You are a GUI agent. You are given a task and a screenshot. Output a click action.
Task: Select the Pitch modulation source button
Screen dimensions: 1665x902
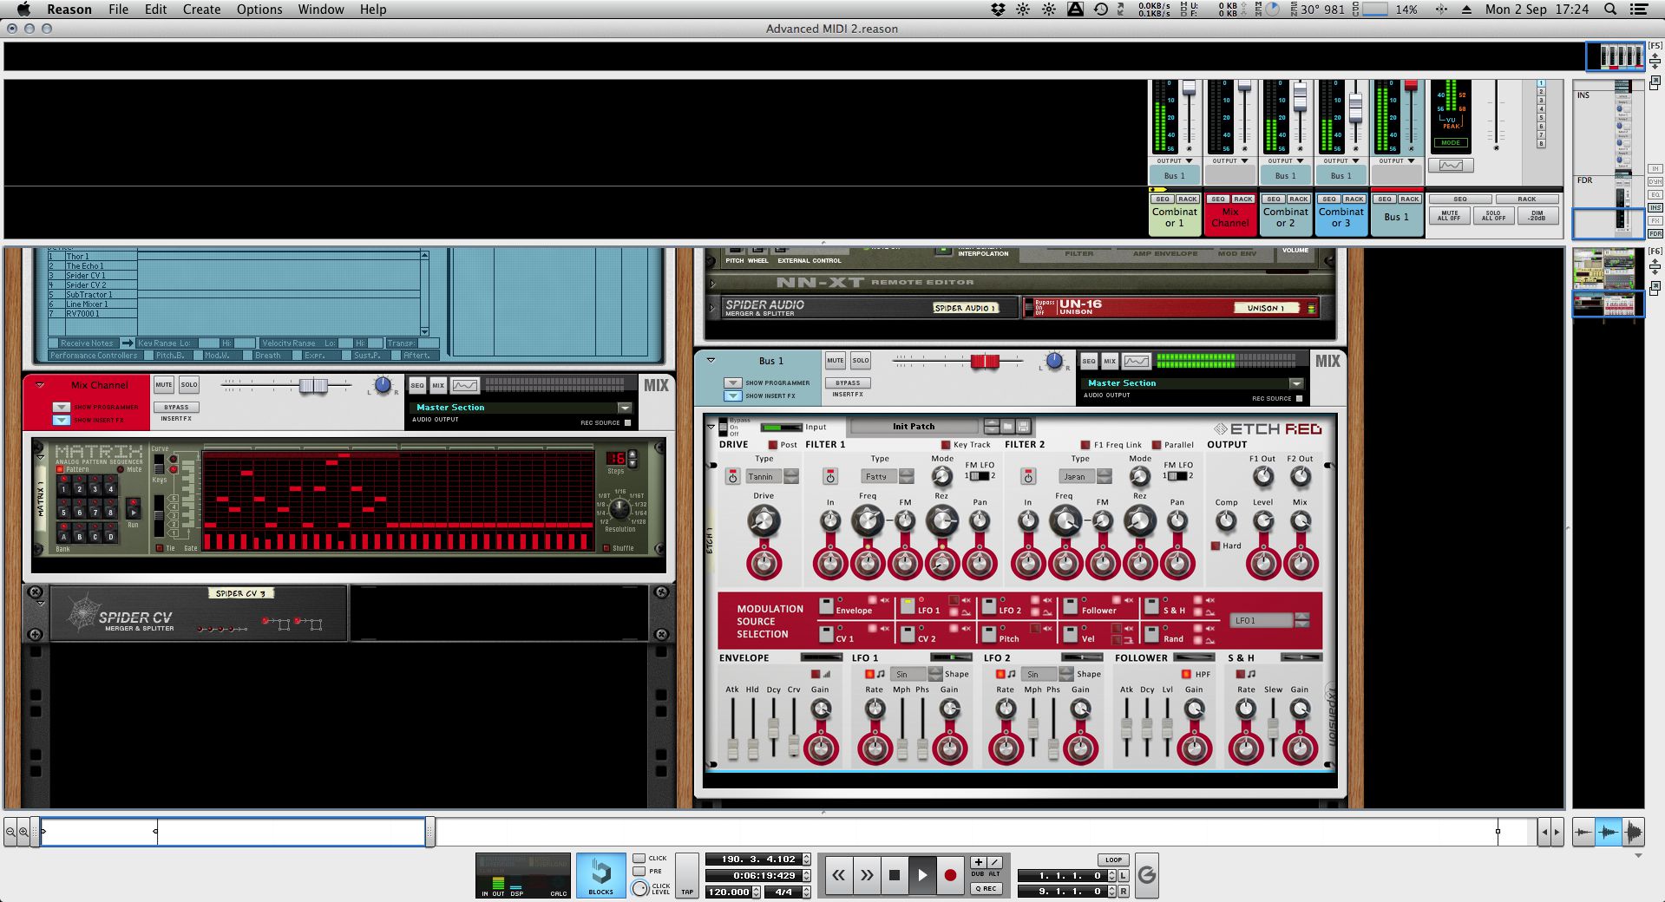tap(990, 633)
